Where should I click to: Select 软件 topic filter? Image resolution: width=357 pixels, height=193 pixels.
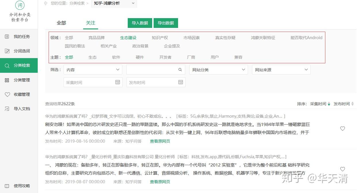116,57
